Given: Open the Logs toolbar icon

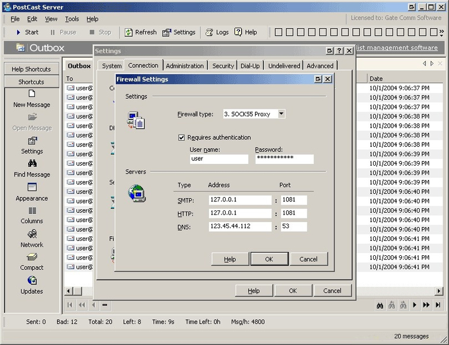Looking at the screenshot, I should tap(210, 32).
